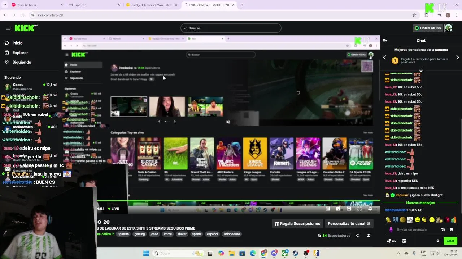Send the message with the Chat button
Screen dimensions: 462x259
tap(450, 241)
